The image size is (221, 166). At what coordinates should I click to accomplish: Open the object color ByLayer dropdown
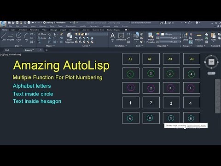(x=180, y=34)
